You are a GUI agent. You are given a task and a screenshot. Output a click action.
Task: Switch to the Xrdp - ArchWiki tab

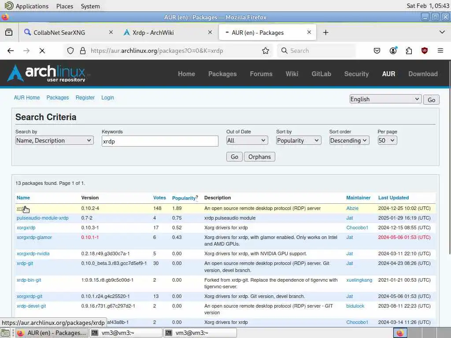[x=168, y=33]
